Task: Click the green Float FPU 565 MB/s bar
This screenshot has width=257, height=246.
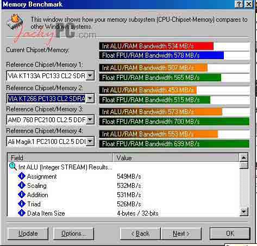Action: 160,78
